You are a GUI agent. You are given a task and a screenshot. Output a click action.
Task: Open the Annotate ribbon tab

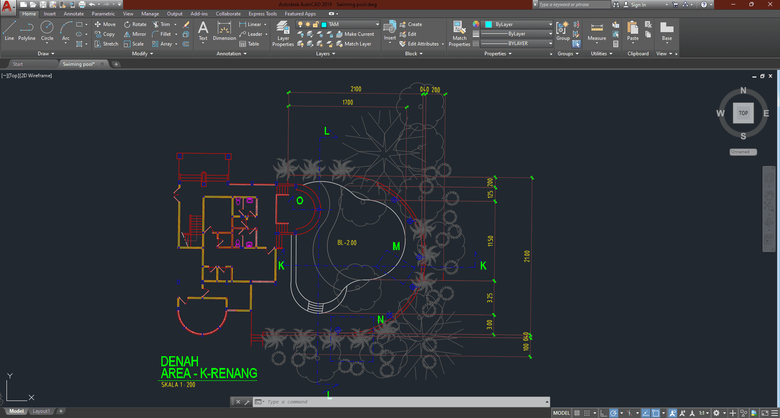point(74,14)
